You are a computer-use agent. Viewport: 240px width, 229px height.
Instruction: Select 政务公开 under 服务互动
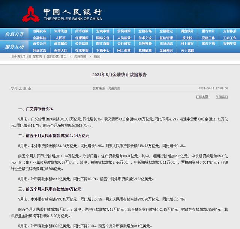39,44
